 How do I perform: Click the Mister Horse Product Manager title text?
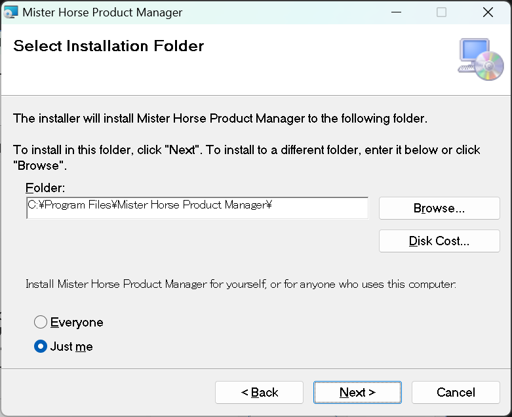tap(102, 12)
